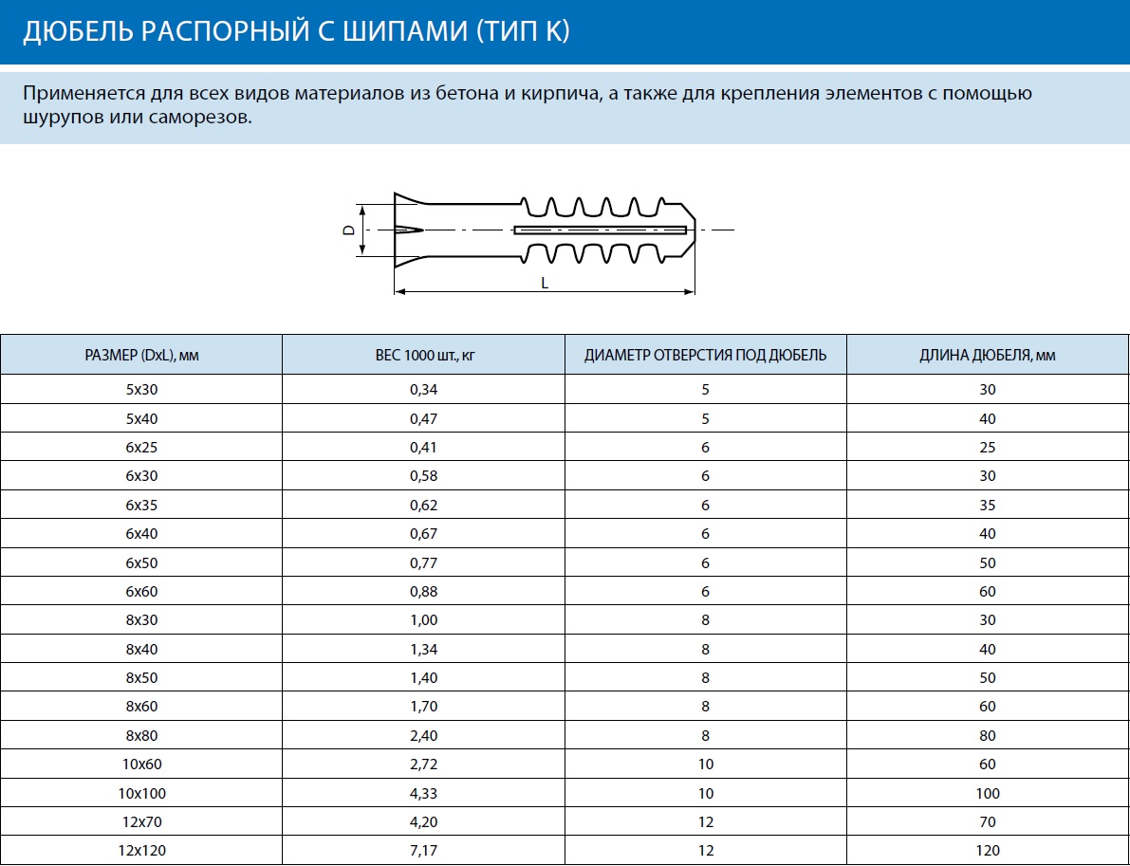Screen dimensions: 1130x866
Task: Select weight value 2,72
Action: pos(424,765)
